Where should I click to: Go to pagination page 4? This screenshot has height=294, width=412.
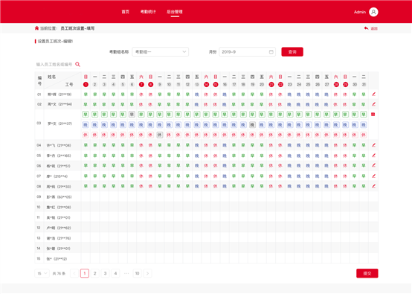115,273
